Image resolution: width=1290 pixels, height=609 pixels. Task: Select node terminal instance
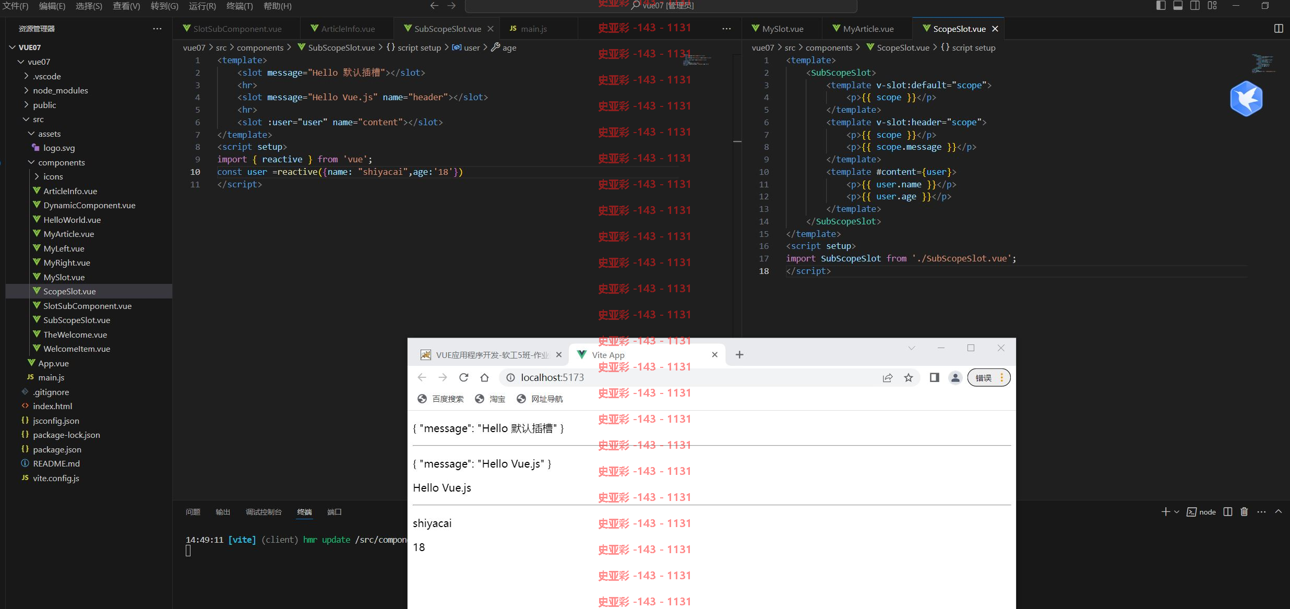(1202, 512)
